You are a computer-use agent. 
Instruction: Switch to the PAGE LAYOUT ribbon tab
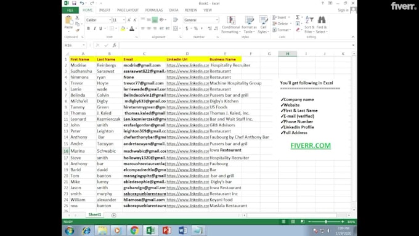(128, 10)
